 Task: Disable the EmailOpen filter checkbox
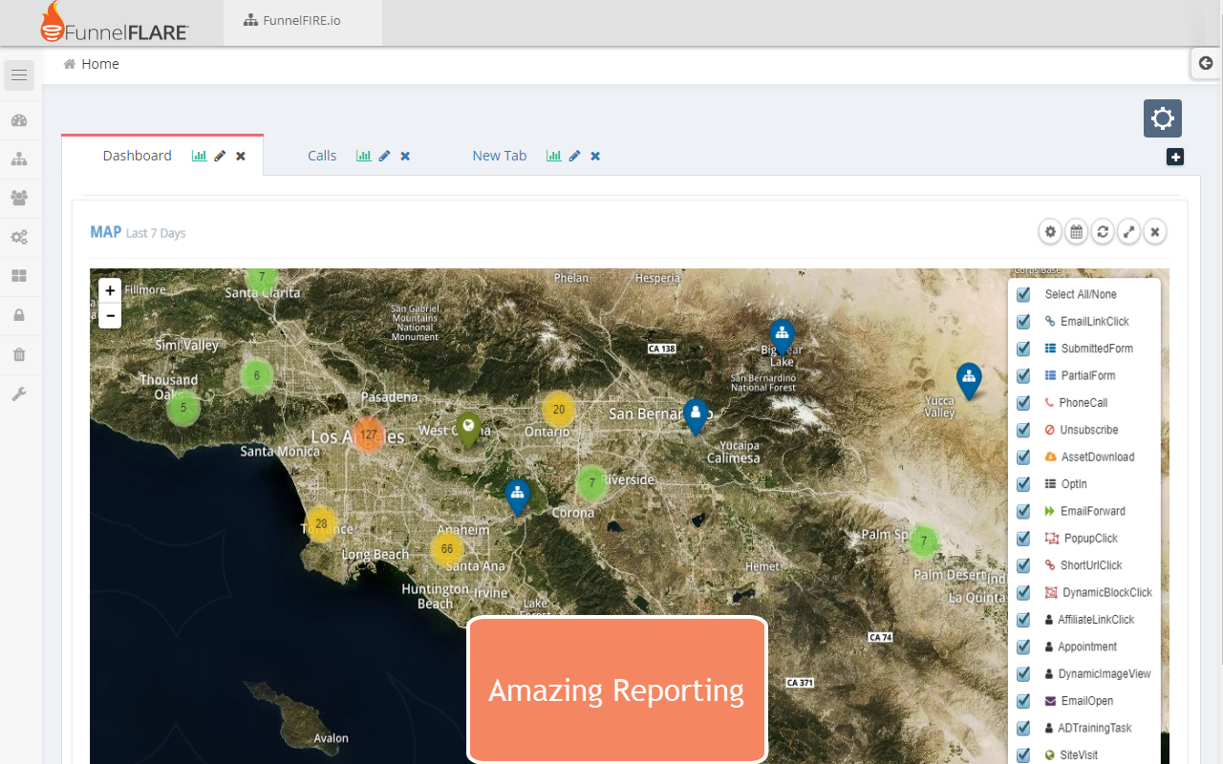(1022, 700)
